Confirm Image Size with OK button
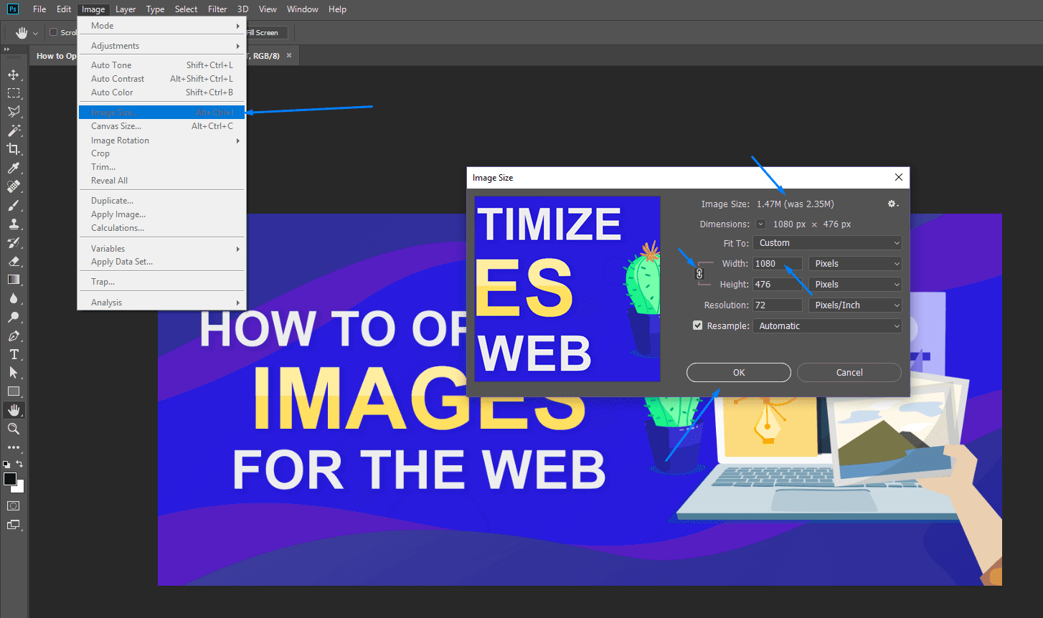 pos(739,373)
